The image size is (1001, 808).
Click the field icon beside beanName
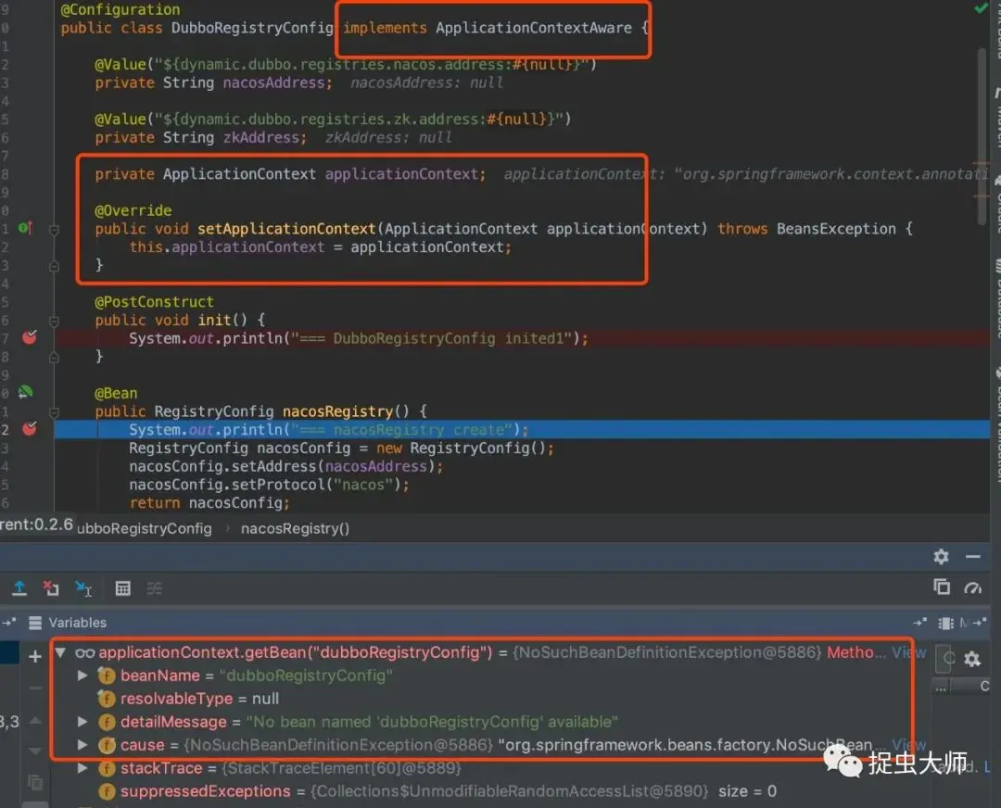point(107,675)
